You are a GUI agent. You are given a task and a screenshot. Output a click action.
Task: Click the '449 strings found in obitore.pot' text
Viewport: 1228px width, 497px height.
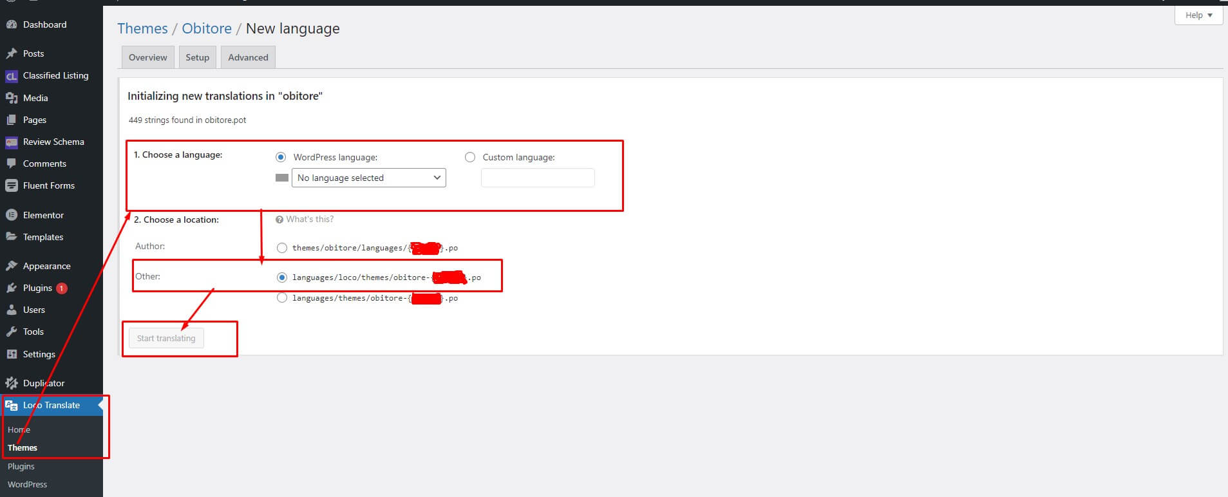[x=187, y=120]
